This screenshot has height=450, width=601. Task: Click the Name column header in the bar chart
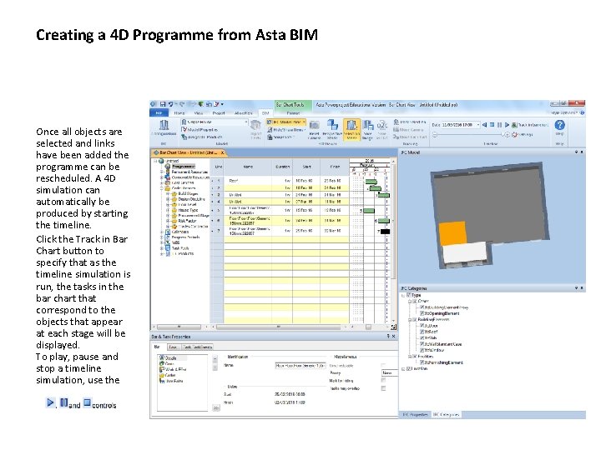(x=248, y=167)
